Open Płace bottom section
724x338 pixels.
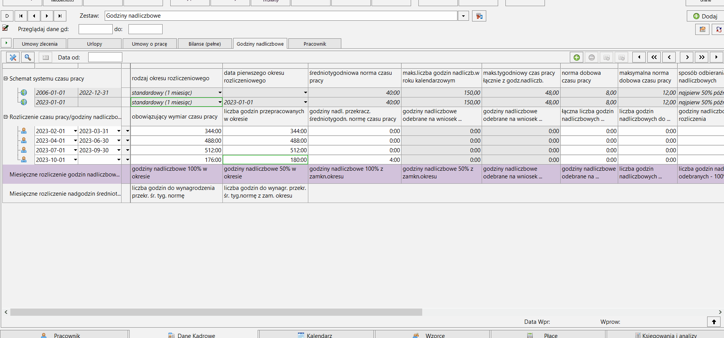tap(548, 335)
